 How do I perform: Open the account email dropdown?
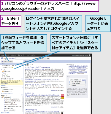pos(80,55)
